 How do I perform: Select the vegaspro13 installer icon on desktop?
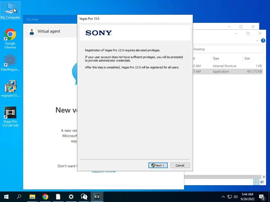[10, 89]
